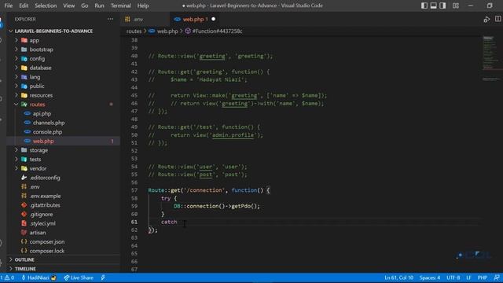Click the run/debug PHP icon

click(x=486, y=19)
